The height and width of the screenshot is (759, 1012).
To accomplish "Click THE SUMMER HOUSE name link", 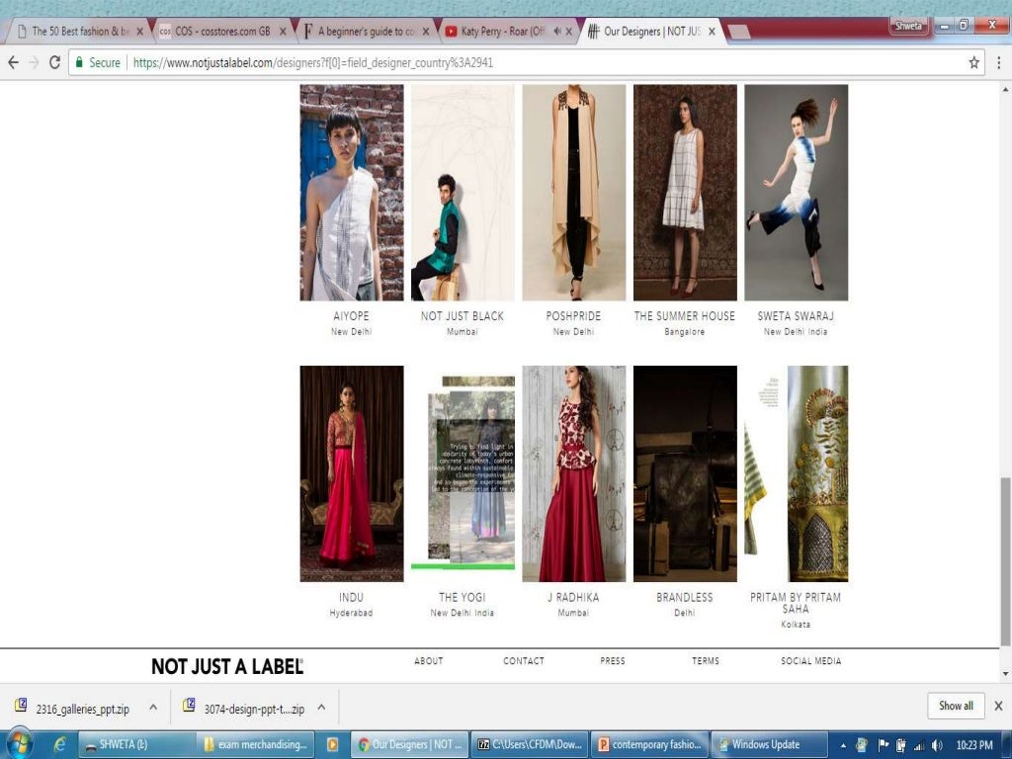I will coord(684,316).
